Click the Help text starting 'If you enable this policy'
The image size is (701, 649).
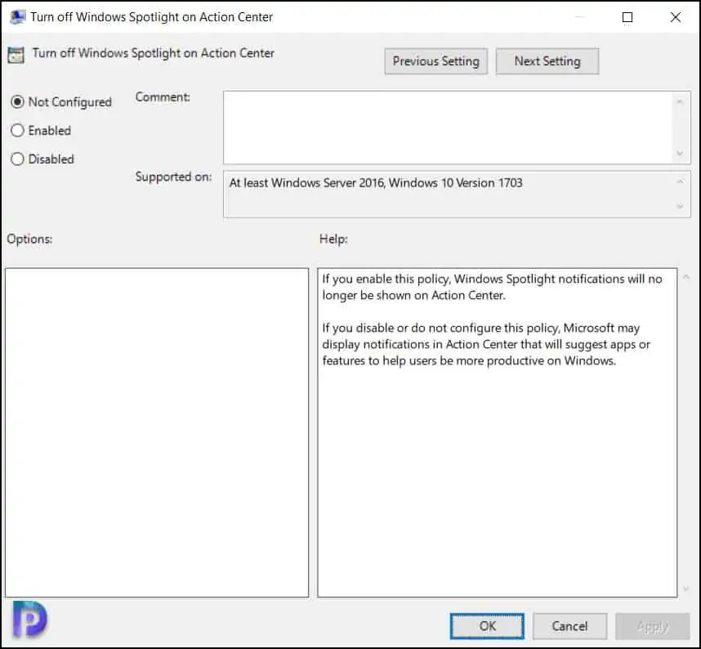click(492, 287)
